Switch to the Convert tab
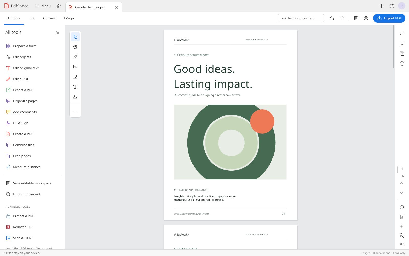The image size is (409, 256). coord(49,18)
